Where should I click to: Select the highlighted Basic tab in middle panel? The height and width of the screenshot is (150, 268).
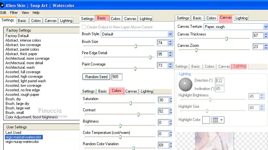click(102, 18)
